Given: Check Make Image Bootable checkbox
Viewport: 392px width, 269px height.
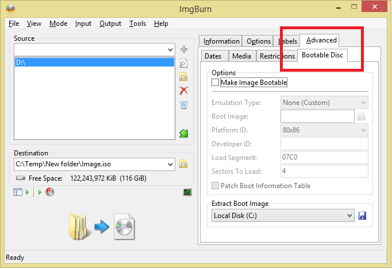Looking at the screenshot, I should coord(215,83).
